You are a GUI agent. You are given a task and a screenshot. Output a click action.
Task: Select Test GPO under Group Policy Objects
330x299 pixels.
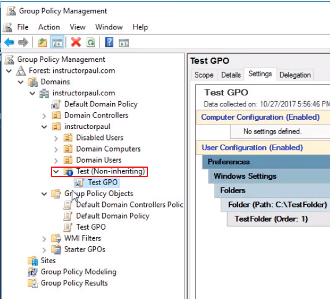tap(91, 227)
